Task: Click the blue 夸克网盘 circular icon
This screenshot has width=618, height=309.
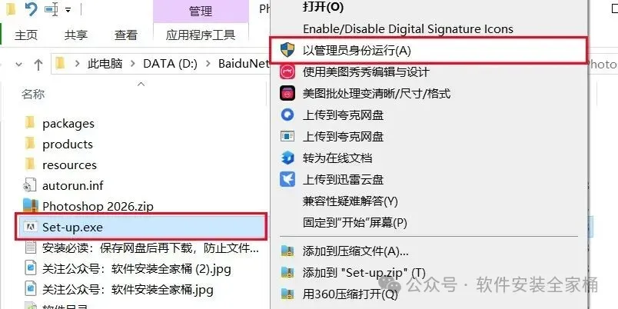Action: [x=287, y=115]
